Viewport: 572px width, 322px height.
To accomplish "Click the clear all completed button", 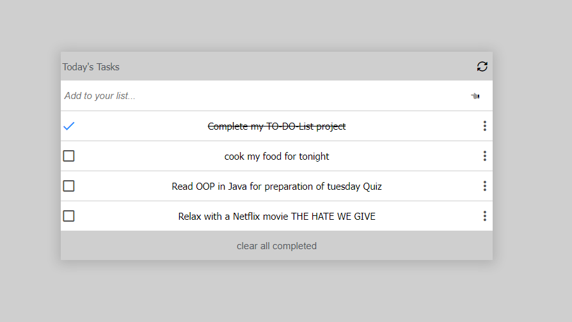I will [x=276, y=246].
